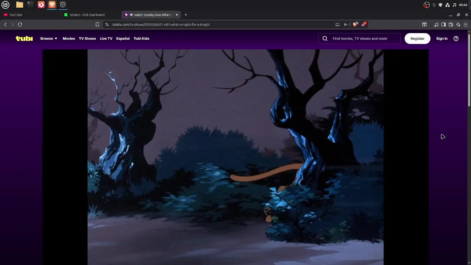
Task: Open the browser hamburger main menu
Action: click(465, 25)
